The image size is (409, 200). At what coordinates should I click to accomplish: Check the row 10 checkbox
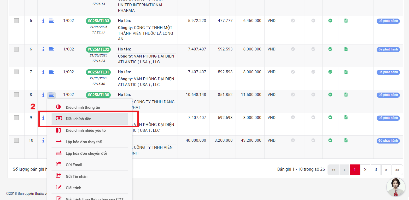click(x=16, y=140)
